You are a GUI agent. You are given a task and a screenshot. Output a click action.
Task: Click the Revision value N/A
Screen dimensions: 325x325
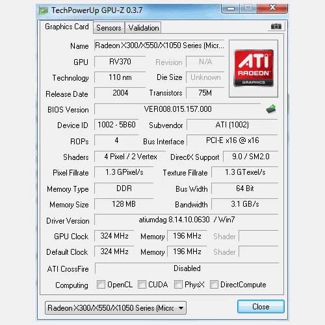pos(205,62)
